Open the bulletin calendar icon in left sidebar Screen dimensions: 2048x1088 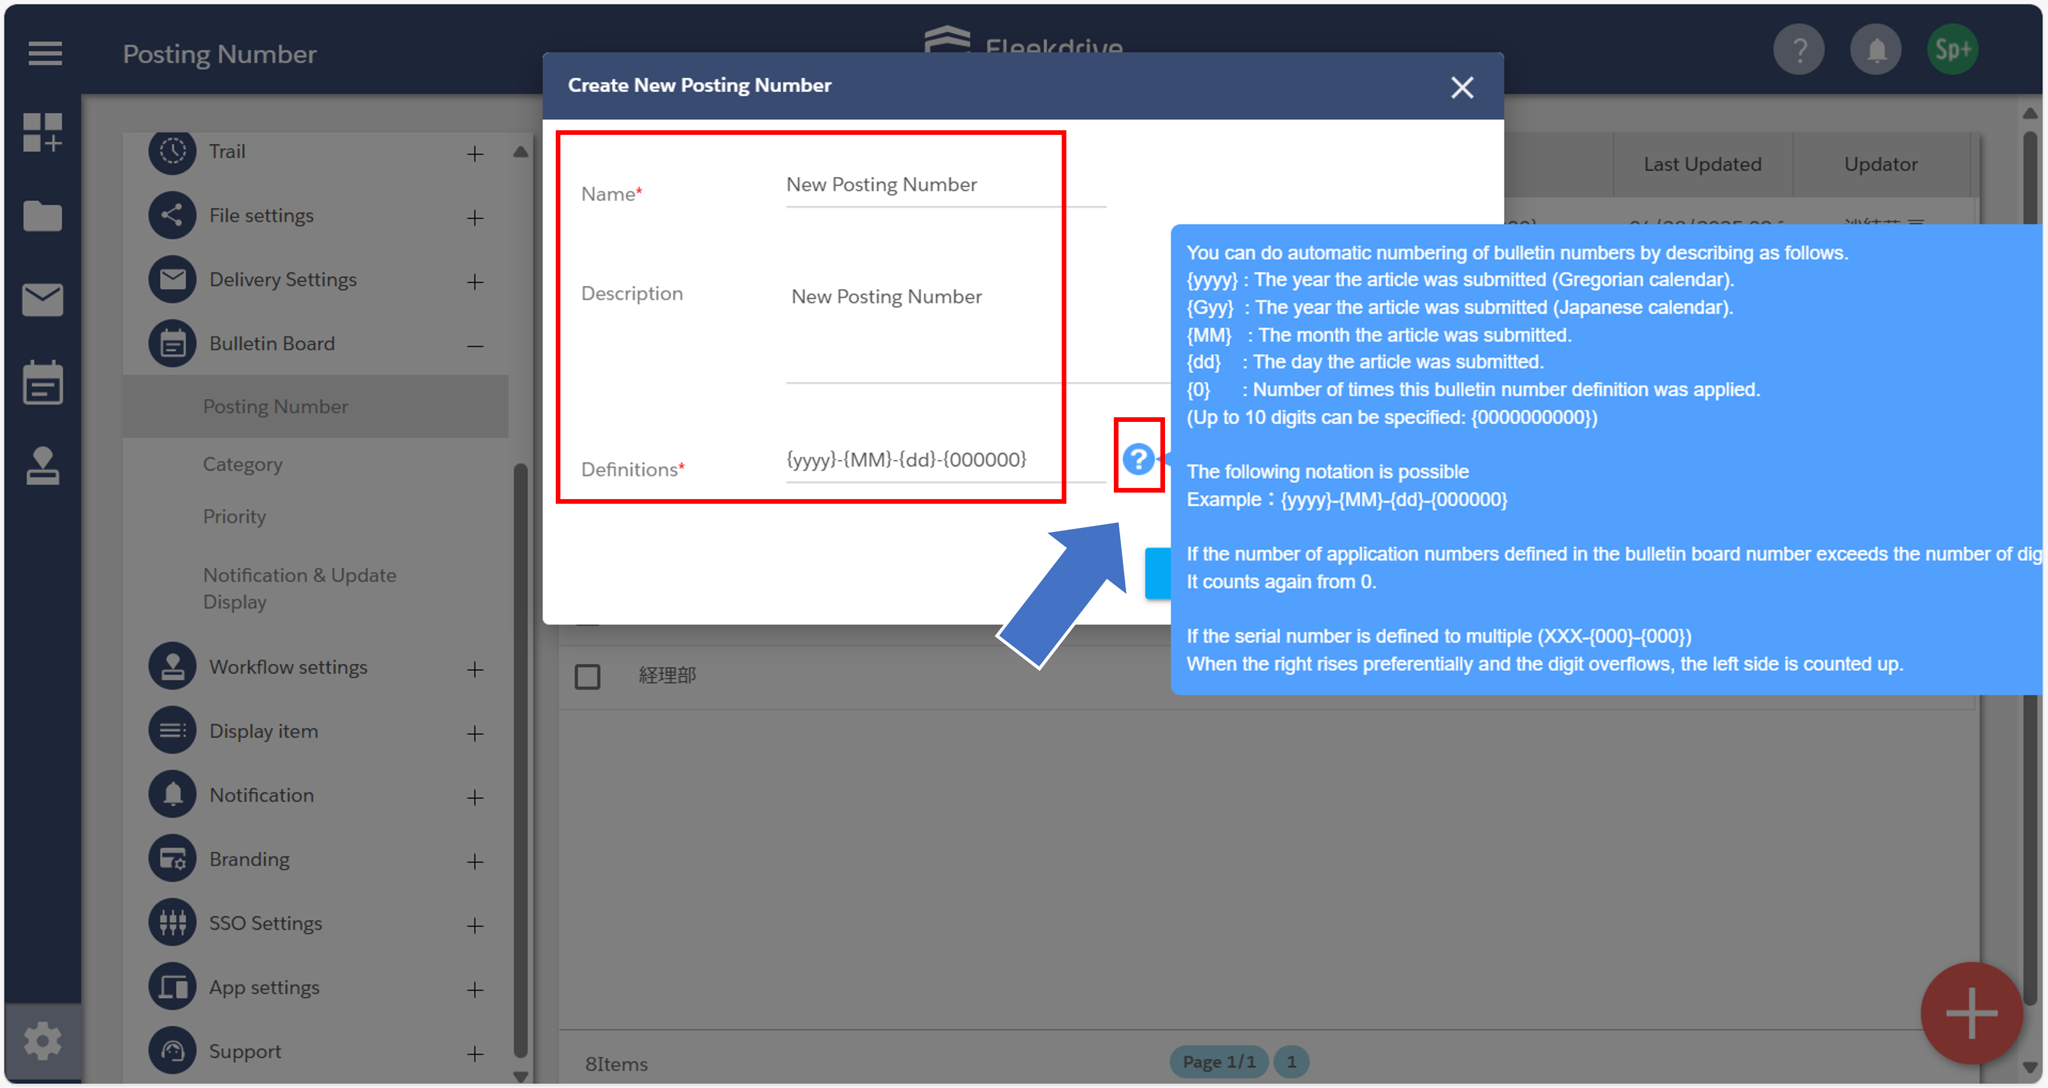42,383
